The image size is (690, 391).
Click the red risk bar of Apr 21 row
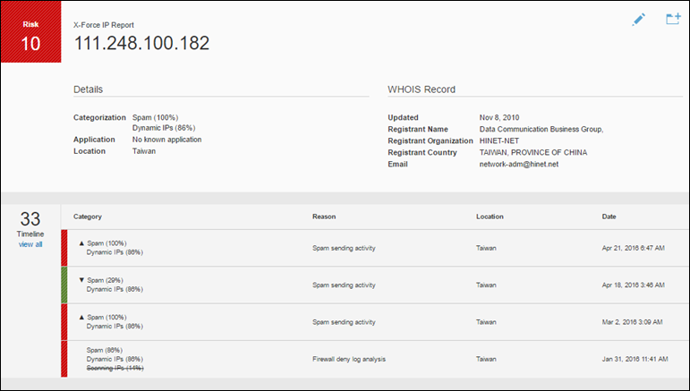pyautogui.click(x=64, y=248)
